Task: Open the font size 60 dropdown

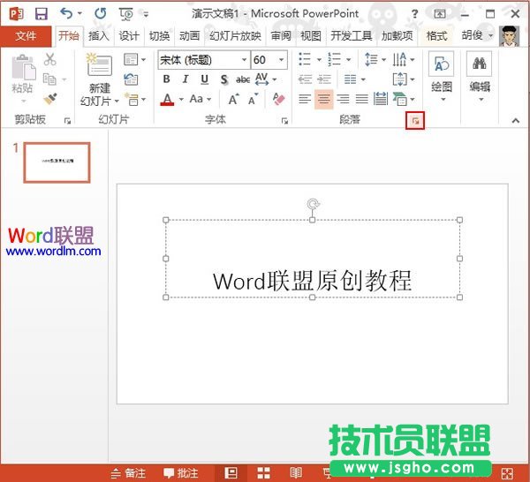Action: click(281, 60)
